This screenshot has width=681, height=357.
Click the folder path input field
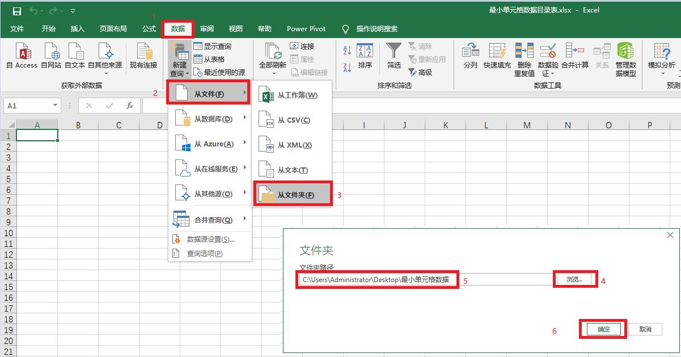[x=377, y=279]
